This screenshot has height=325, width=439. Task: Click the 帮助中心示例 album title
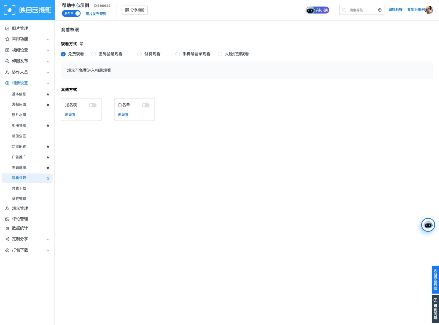(x=75, y=5)
